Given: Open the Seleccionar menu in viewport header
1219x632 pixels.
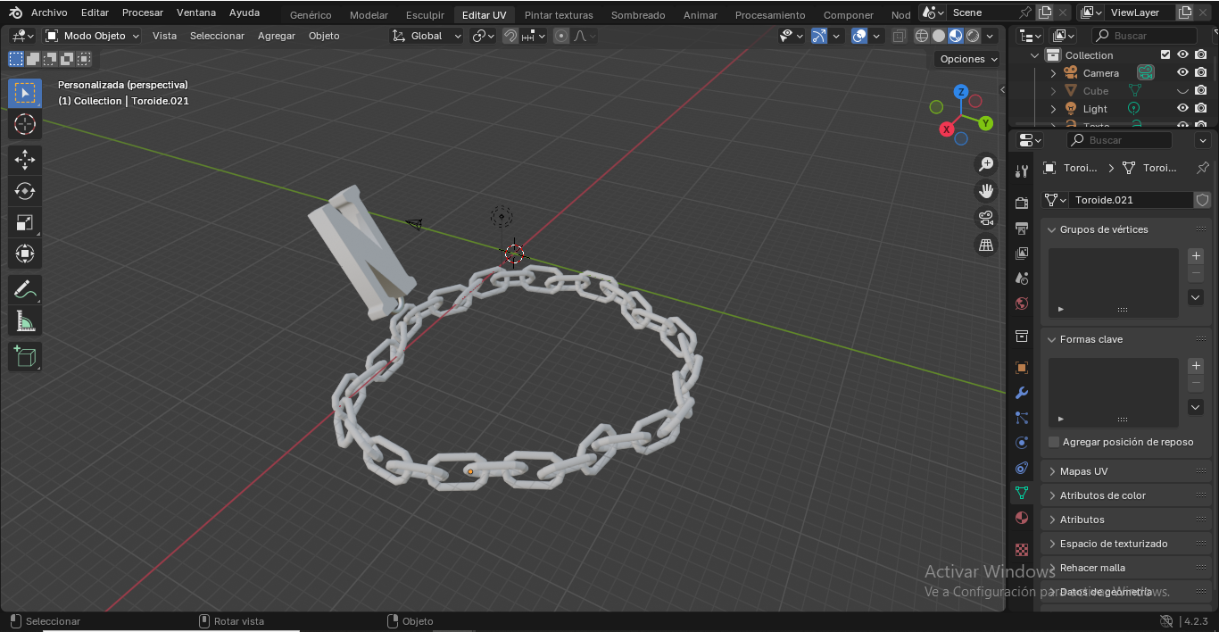Looking at the screenshot, I should (x=217, y=36).
